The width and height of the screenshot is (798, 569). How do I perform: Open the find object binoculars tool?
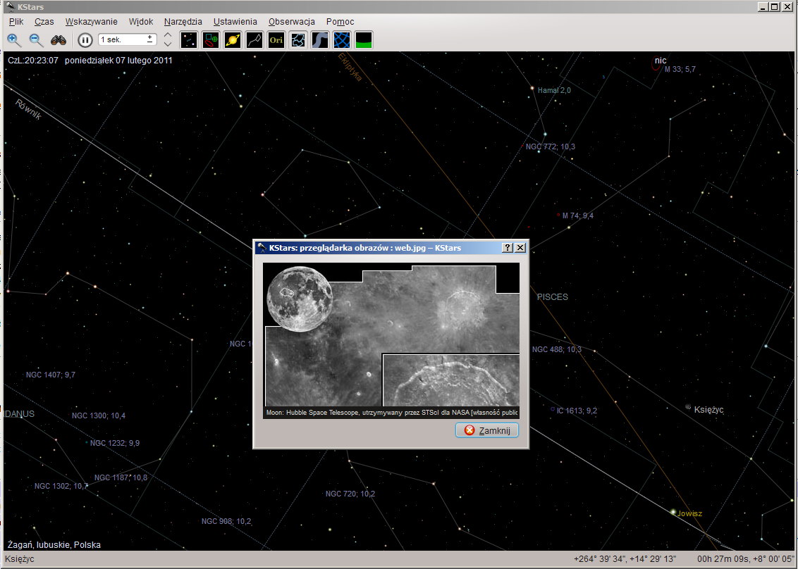[59, 40]
